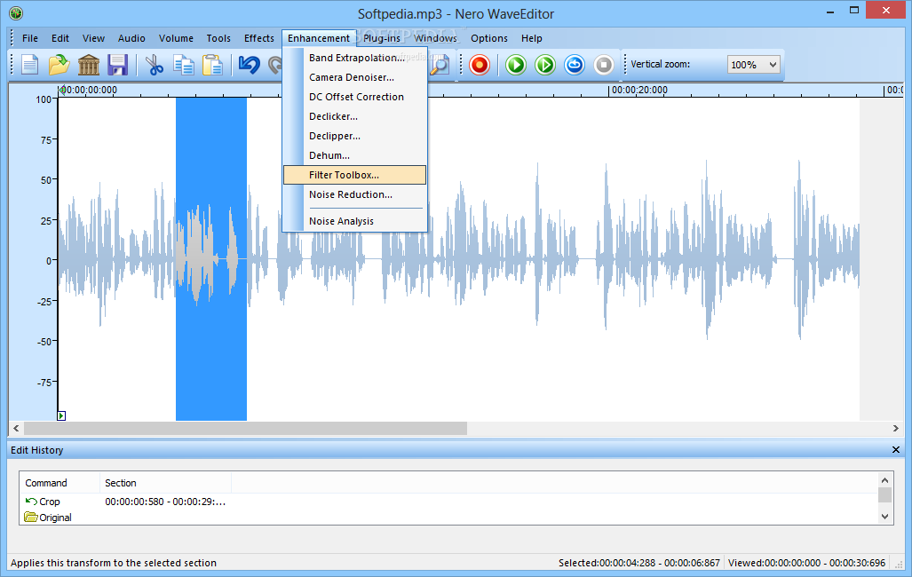912x577 pixels.
Task: Click the Section column header
Action: [166, 483]
